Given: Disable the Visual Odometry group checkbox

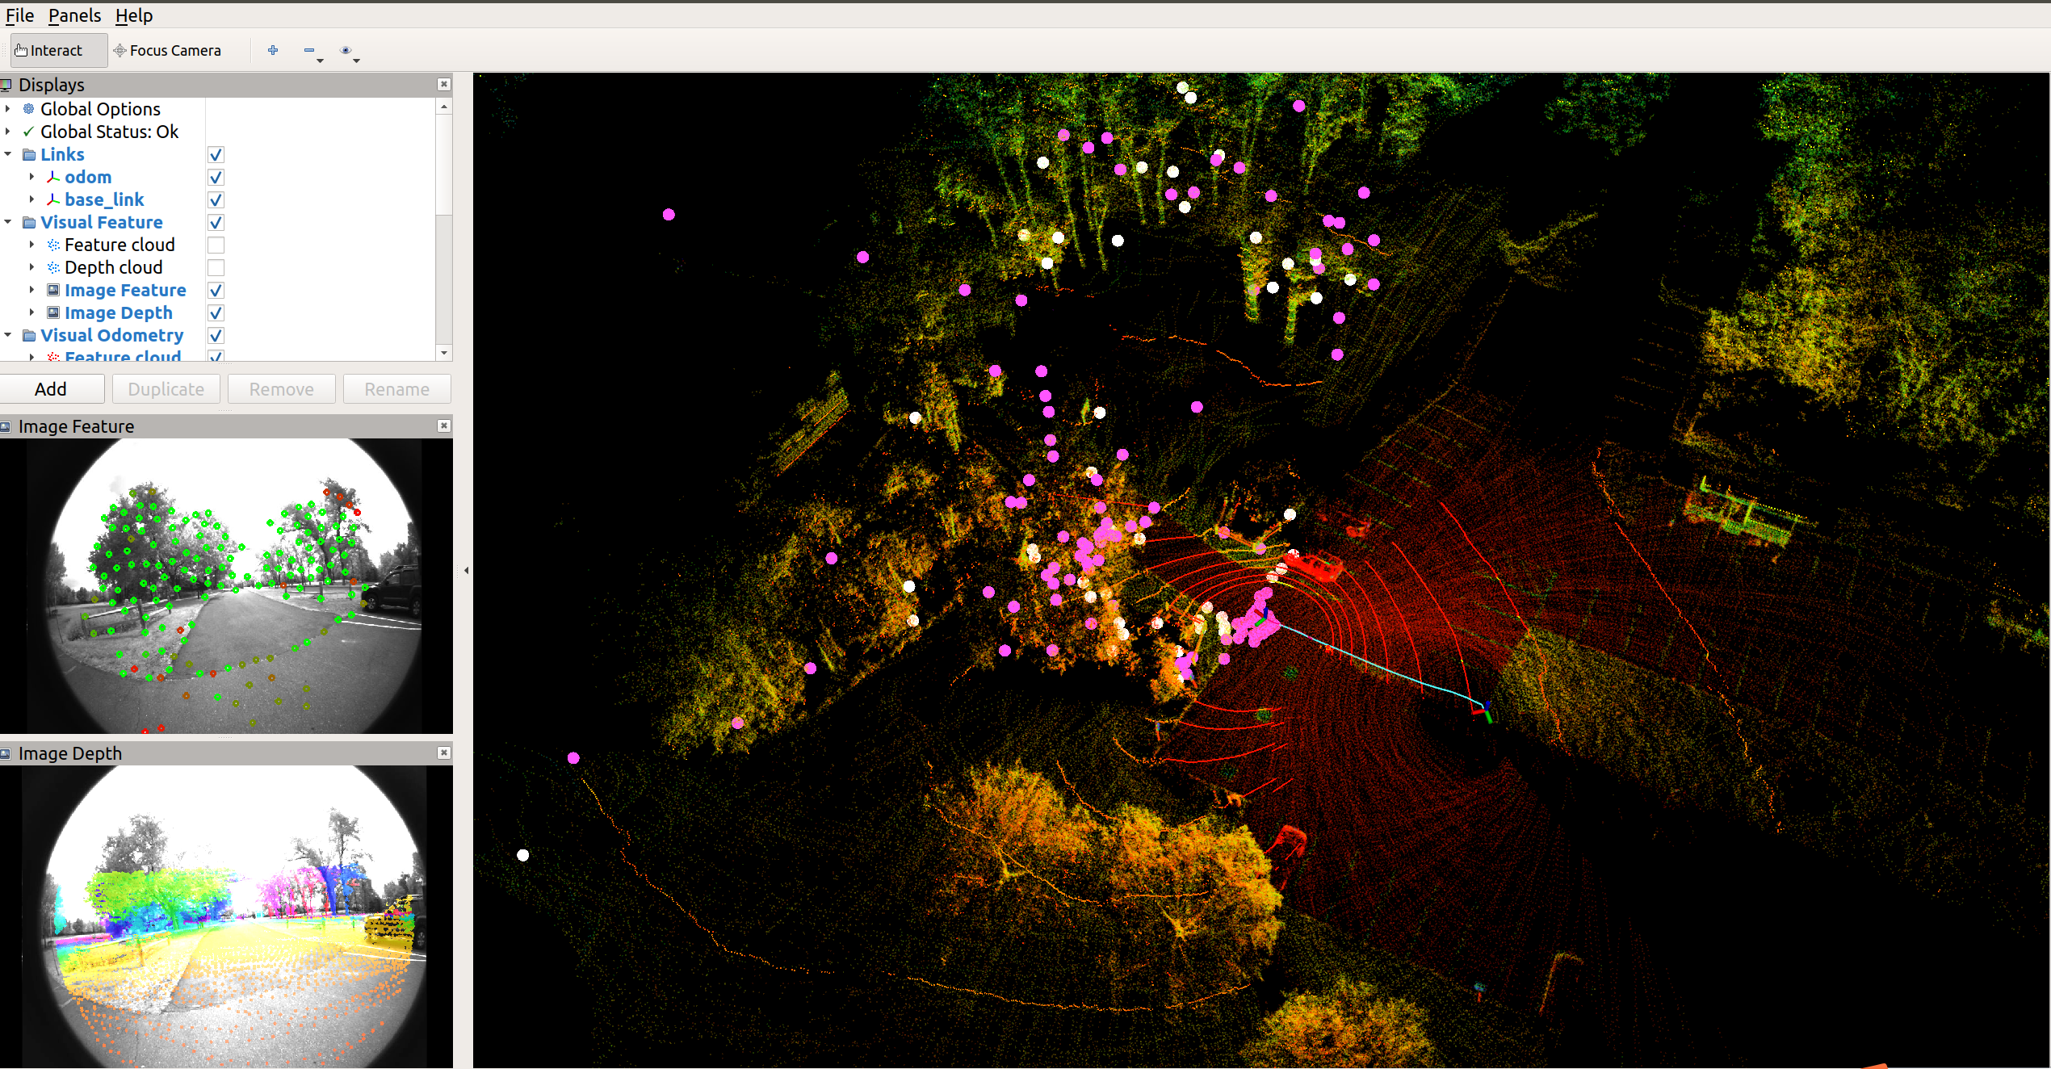Looking at the screenshot, I should [216, 335].
